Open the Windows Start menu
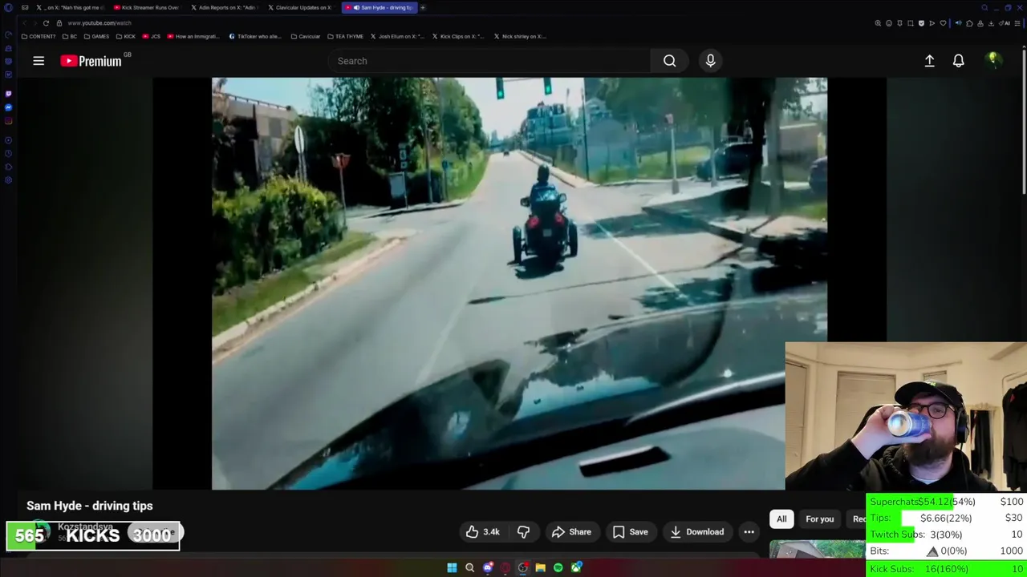Screen dimensions: 1027x577 [452, 567]
